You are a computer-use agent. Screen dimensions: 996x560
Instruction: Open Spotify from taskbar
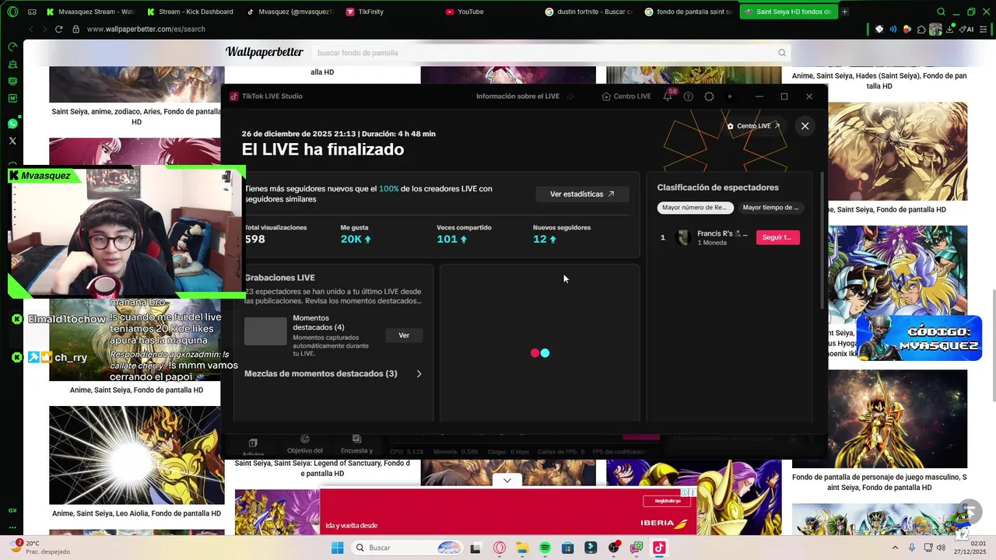pos(545,548)
